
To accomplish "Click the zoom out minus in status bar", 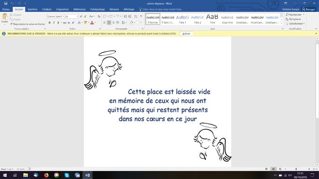I will click(x=285, y=169).
